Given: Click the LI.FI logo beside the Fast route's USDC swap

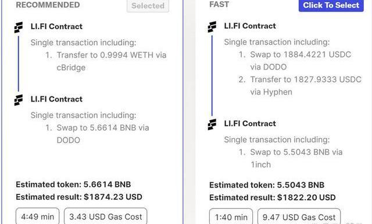Looking at the screenshot, I should [212, 27].
